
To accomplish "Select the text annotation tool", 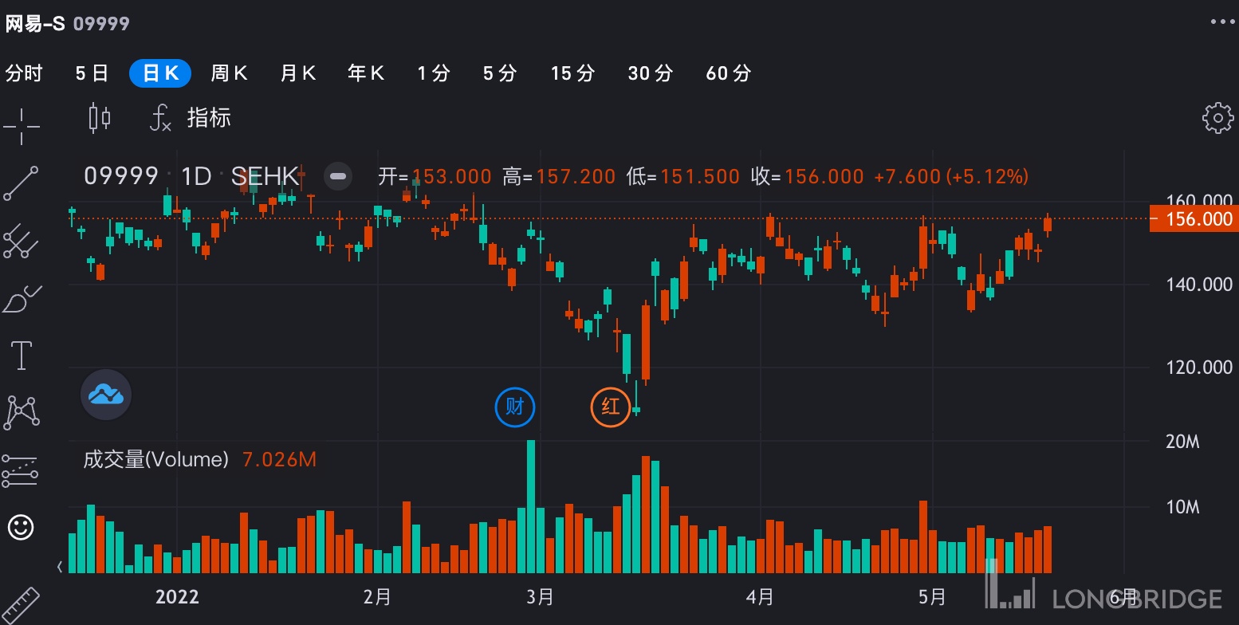I will 22,355.
